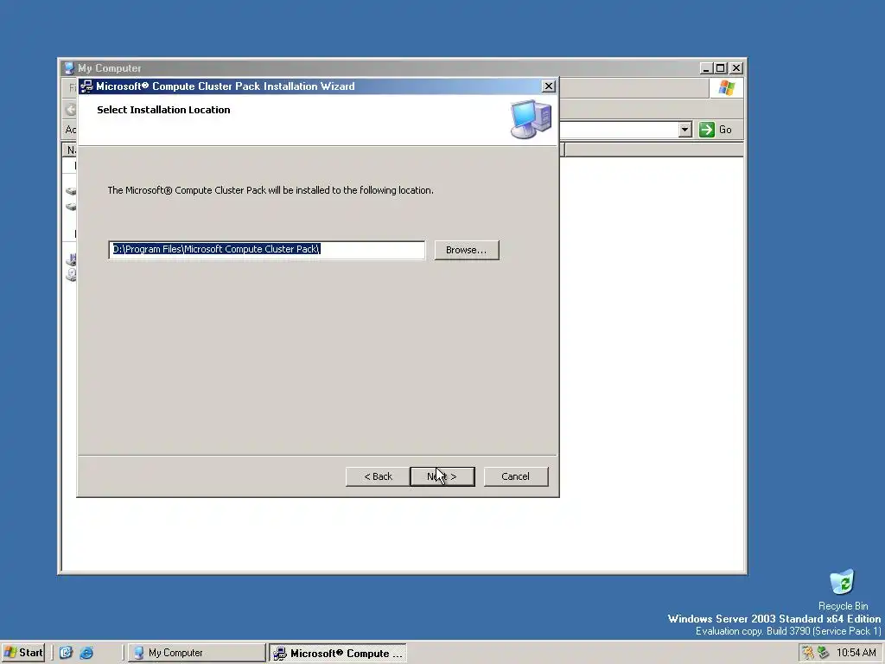
Task: Click the installation path text field
Action: click(x=267, y=250)
